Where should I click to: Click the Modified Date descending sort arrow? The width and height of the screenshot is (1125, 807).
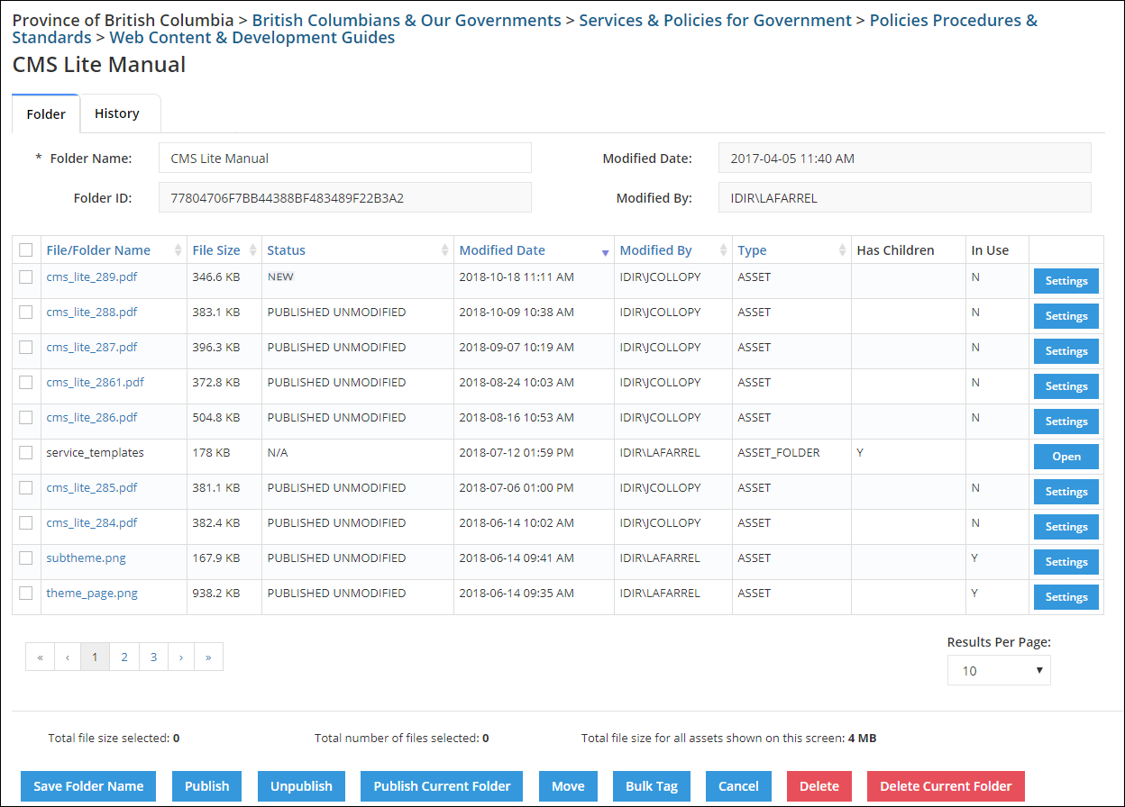coord(606,253)
